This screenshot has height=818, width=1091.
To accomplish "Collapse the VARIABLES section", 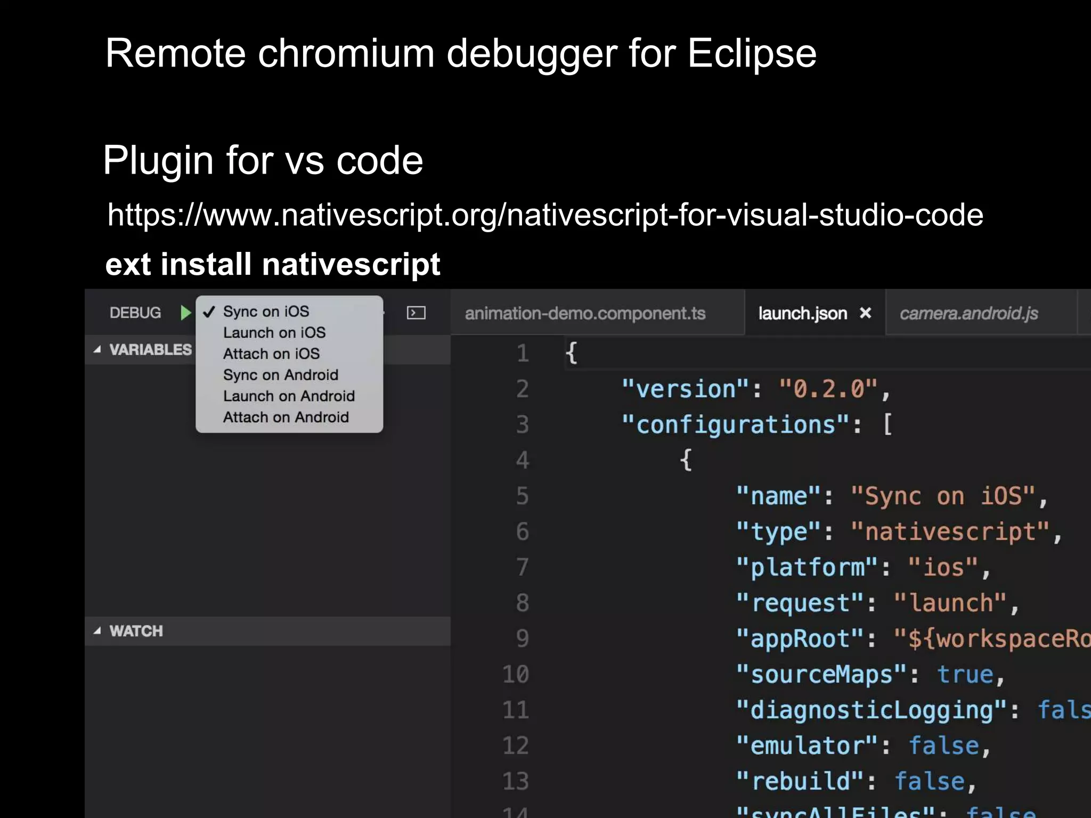I will click(97, 350).
